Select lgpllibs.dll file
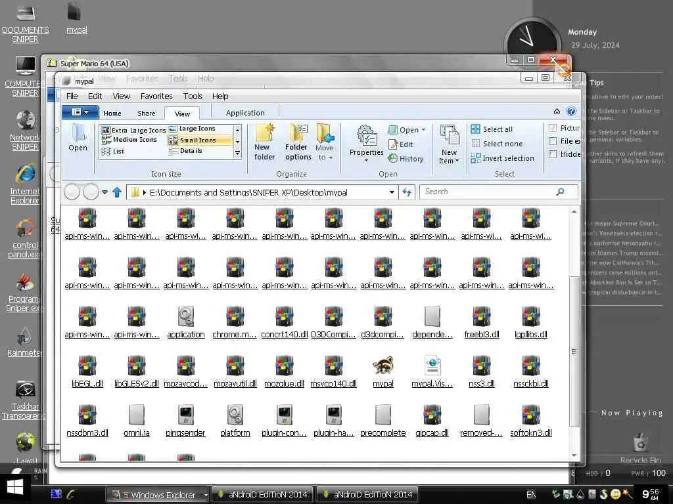The image size is (673, 504). 531,322
